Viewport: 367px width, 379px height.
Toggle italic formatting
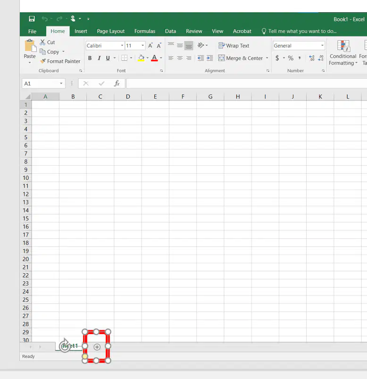coord(99,58)
